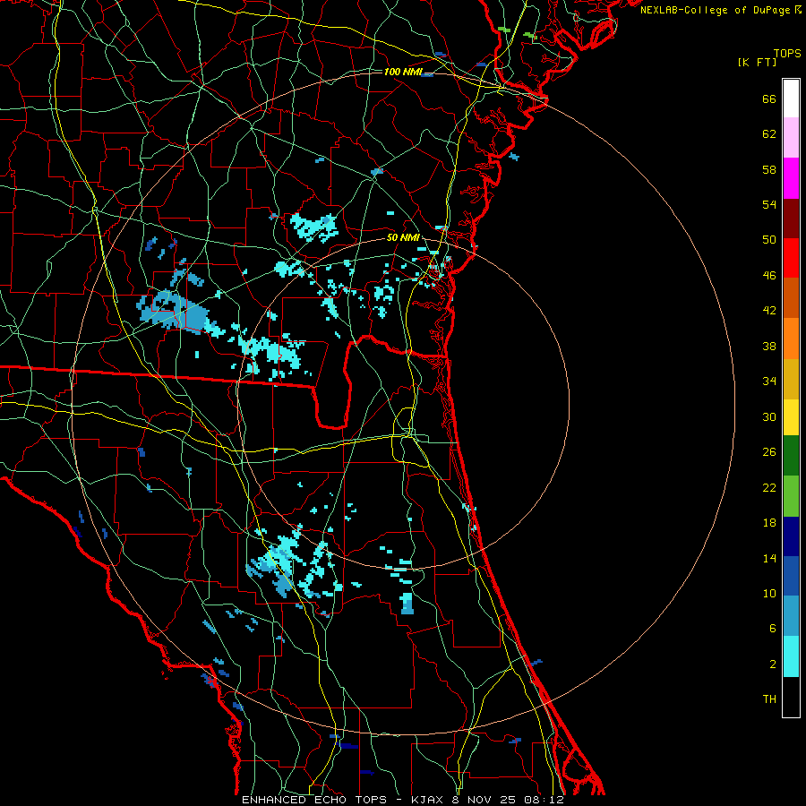This screenshot has width=806, height=806.
Task: Click the '34' legend value
Action: pos(769,382)
